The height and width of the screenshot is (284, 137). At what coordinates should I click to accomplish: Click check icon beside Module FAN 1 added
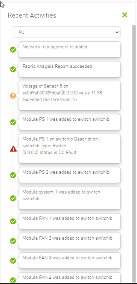click(13, 222)
